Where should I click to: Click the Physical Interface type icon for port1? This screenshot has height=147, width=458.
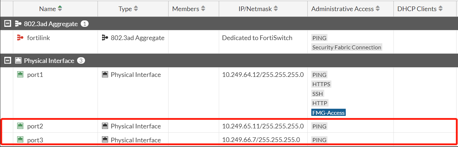pos(105,75)
